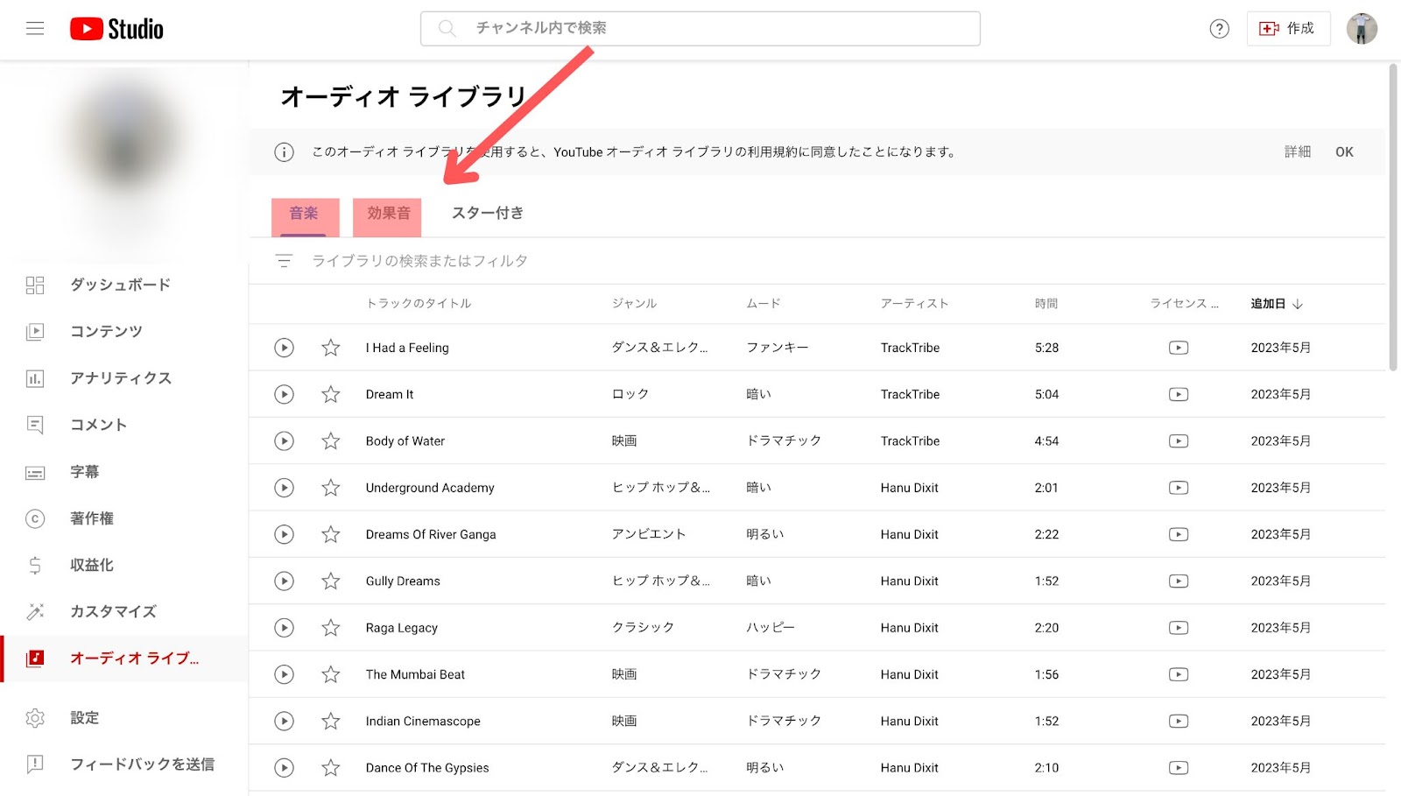1401x796 pixels.
Task: Click the カスタマイズ magic wand icon
Action: pos(35,611)
